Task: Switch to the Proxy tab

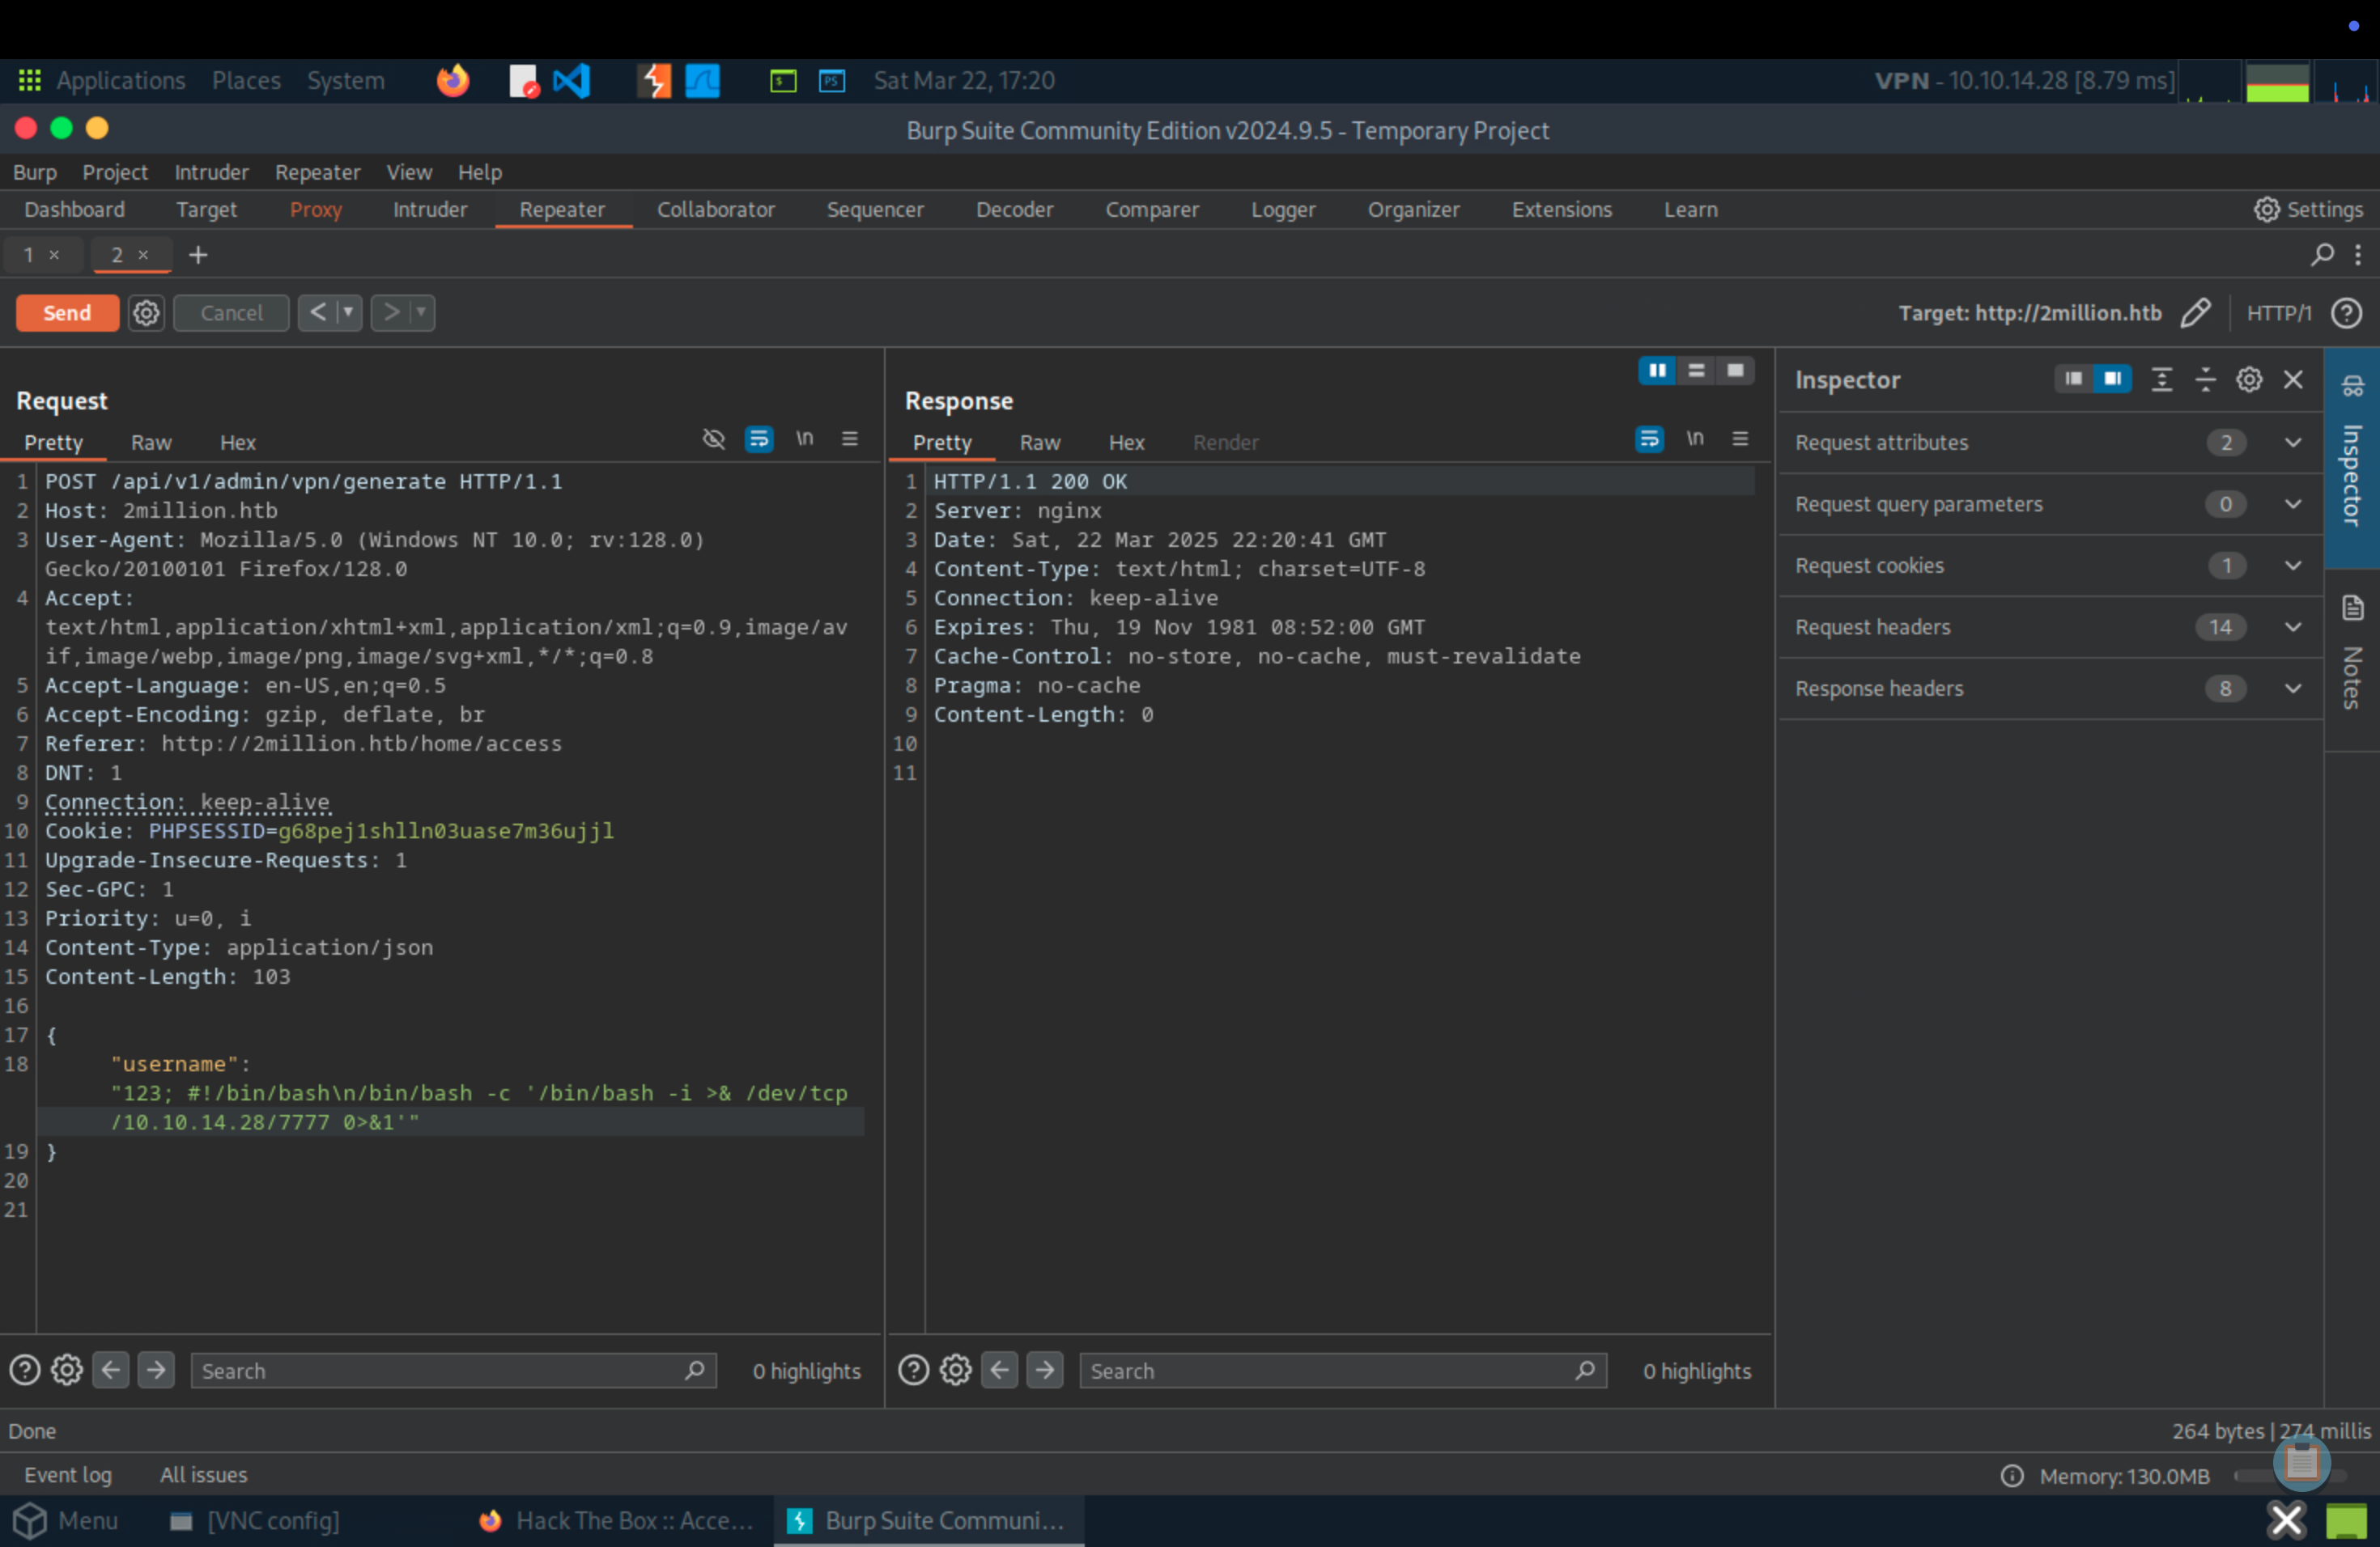Action: pyautogui.click(x=316, y=210)
